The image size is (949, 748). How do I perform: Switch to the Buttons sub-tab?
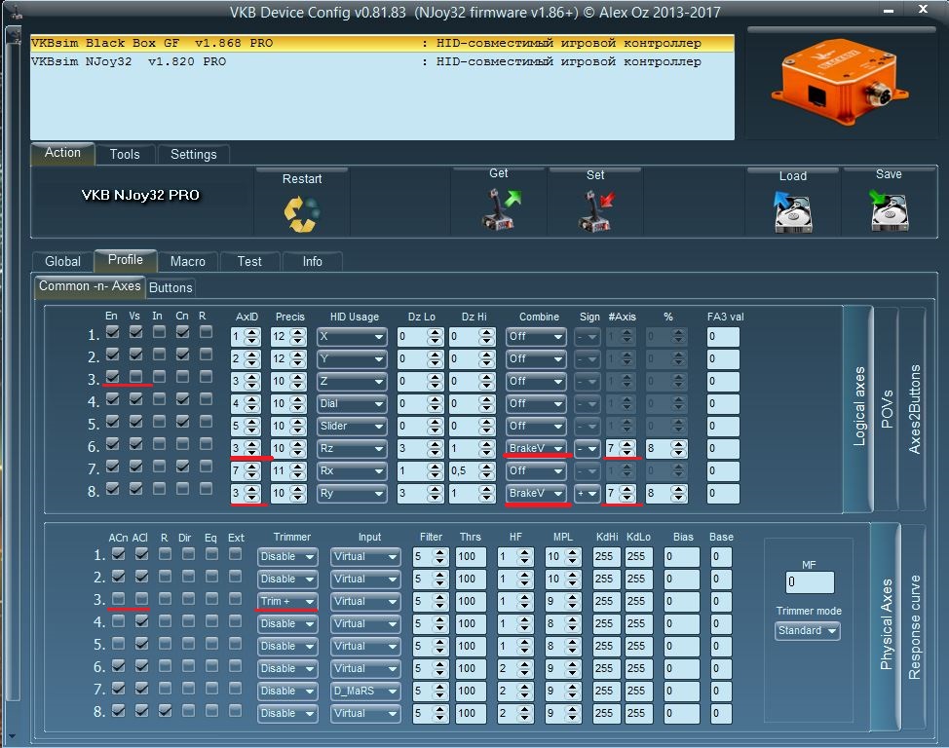point(171,288)
